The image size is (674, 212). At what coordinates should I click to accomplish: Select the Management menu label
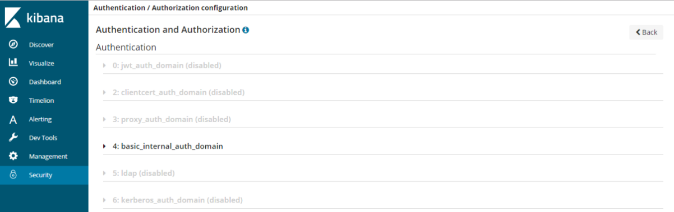[48, 157]
